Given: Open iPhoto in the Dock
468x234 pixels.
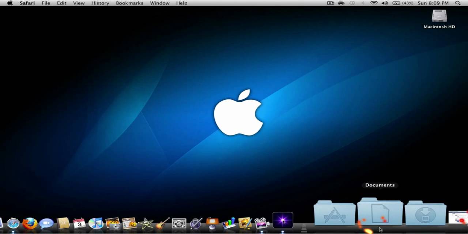Looking at the screenshot, I should [113, 223].
